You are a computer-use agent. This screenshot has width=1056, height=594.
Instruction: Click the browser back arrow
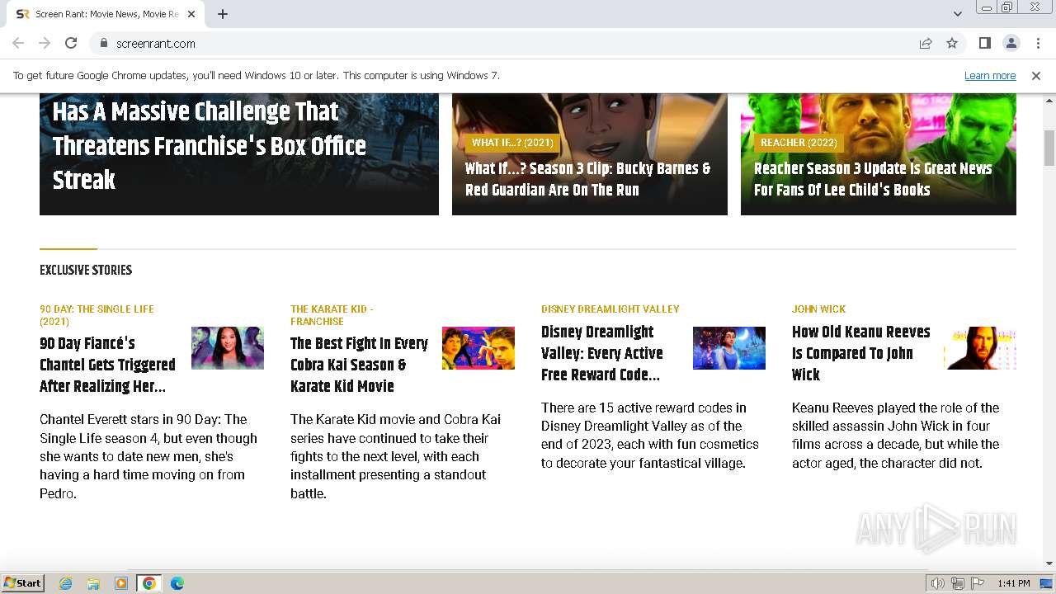pos(18,43)
